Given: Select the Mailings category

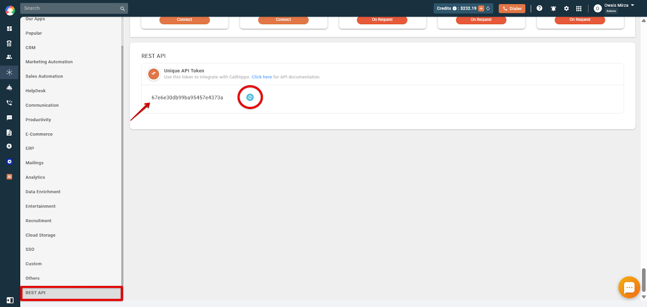Looking at the screenshot, I should click(x=34, y=163).
